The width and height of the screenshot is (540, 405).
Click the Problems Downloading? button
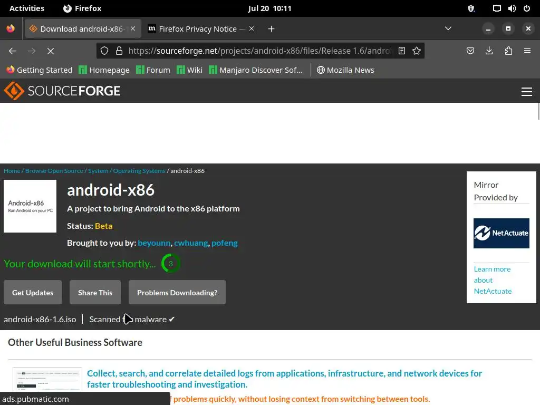177,292
